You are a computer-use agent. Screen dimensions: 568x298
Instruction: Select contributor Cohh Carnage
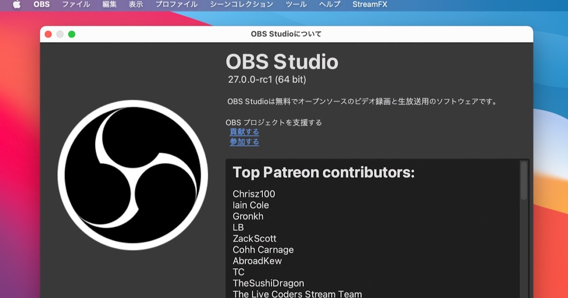[263, 250]
